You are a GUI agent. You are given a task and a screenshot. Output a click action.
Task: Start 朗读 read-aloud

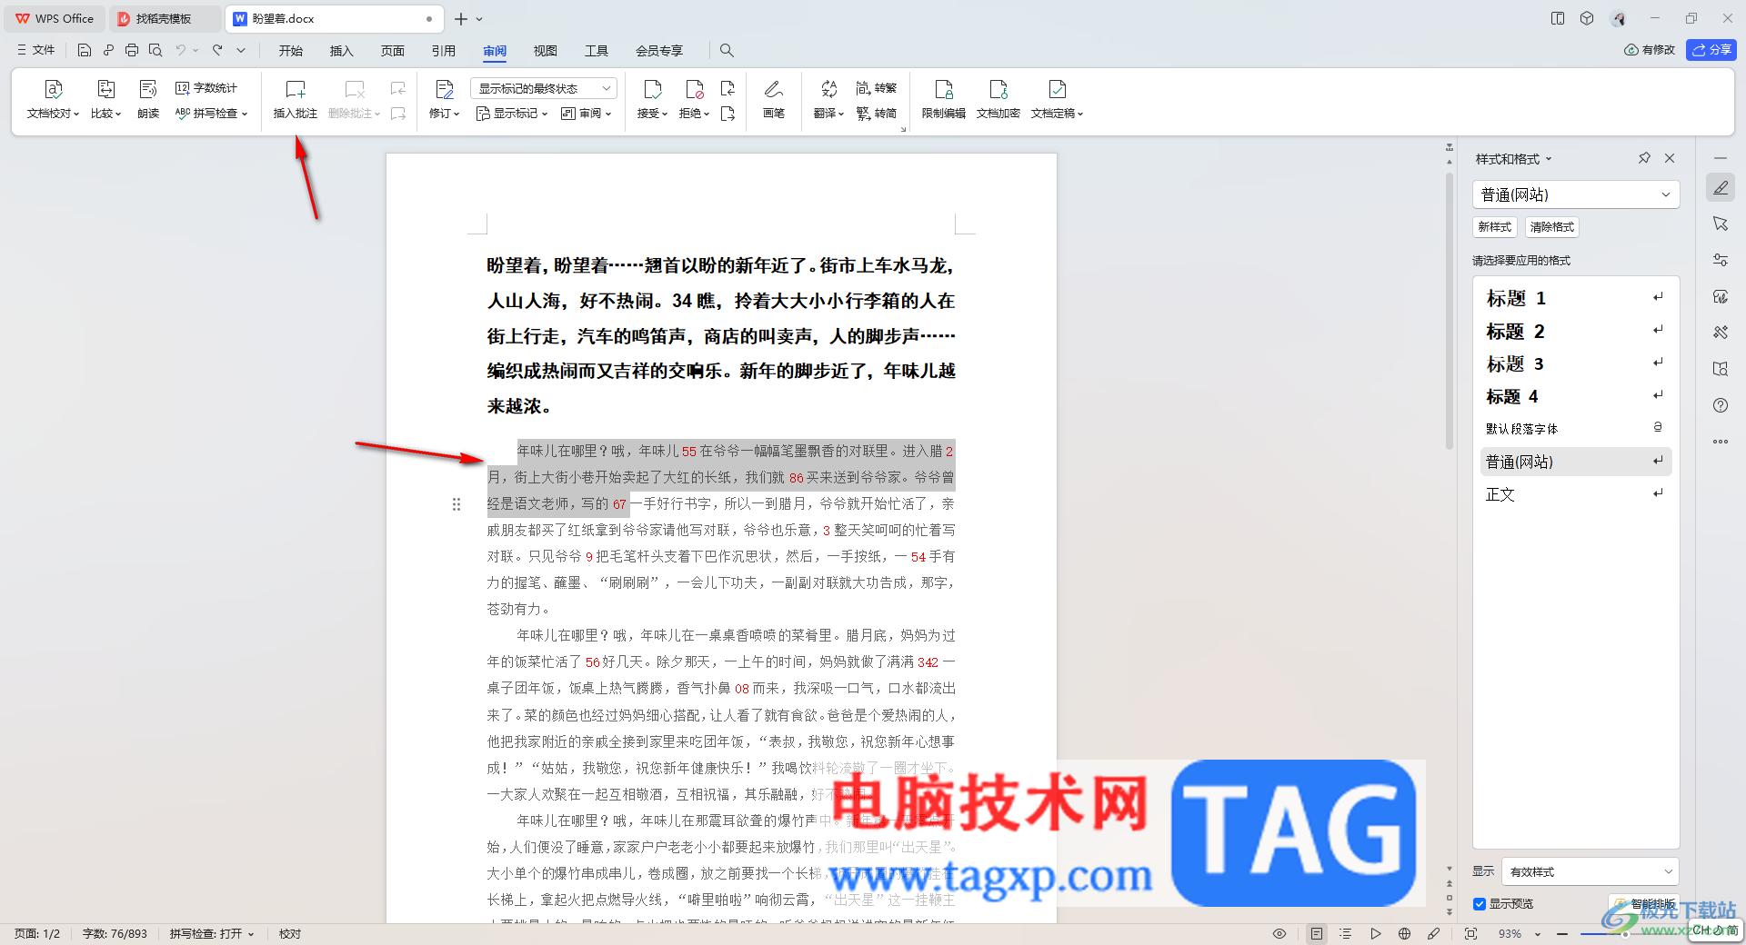(148, 99)
